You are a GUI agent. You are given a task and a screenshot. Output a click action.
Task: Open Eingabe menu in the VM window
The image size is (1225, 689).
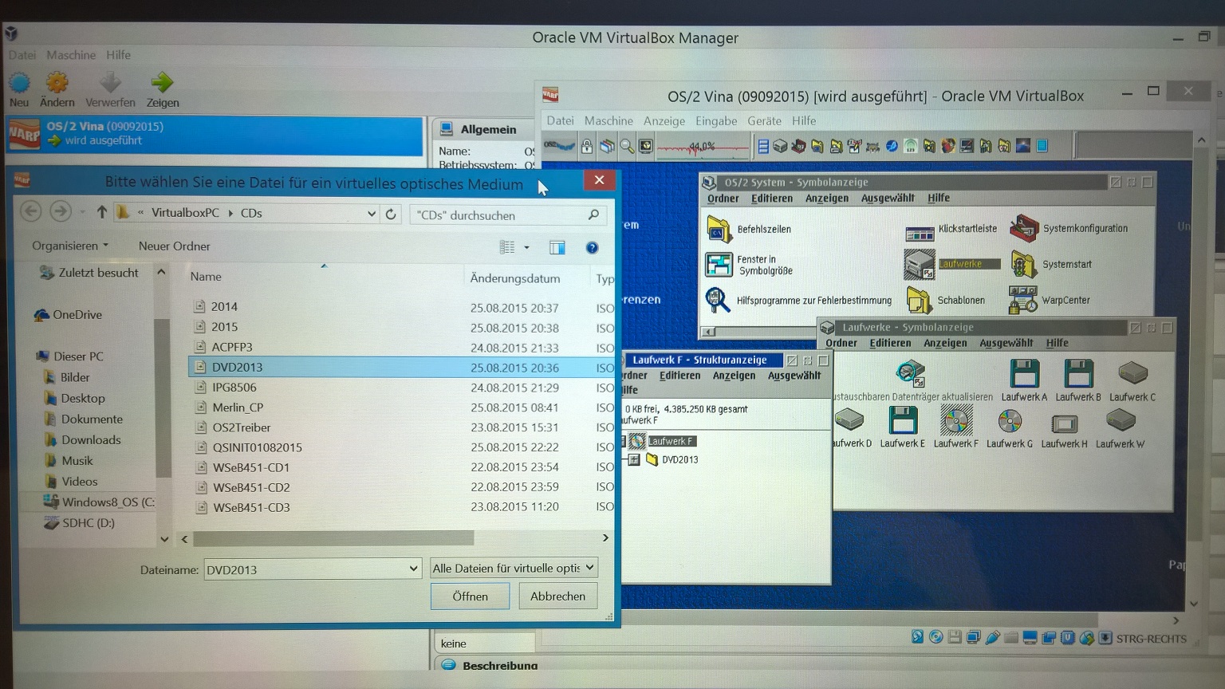click(x=716, y=120)
